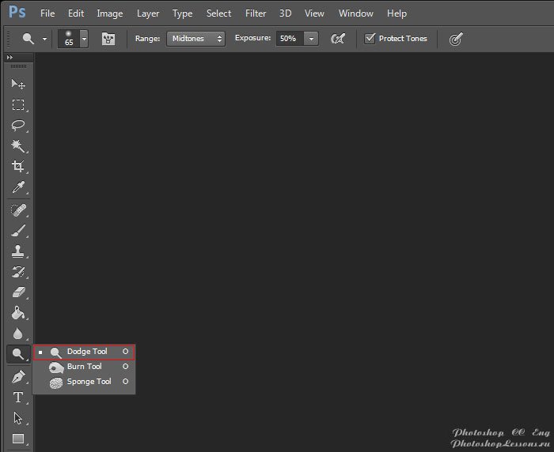Toggle the Protect Tones checkbox

[x=370, y=38]
